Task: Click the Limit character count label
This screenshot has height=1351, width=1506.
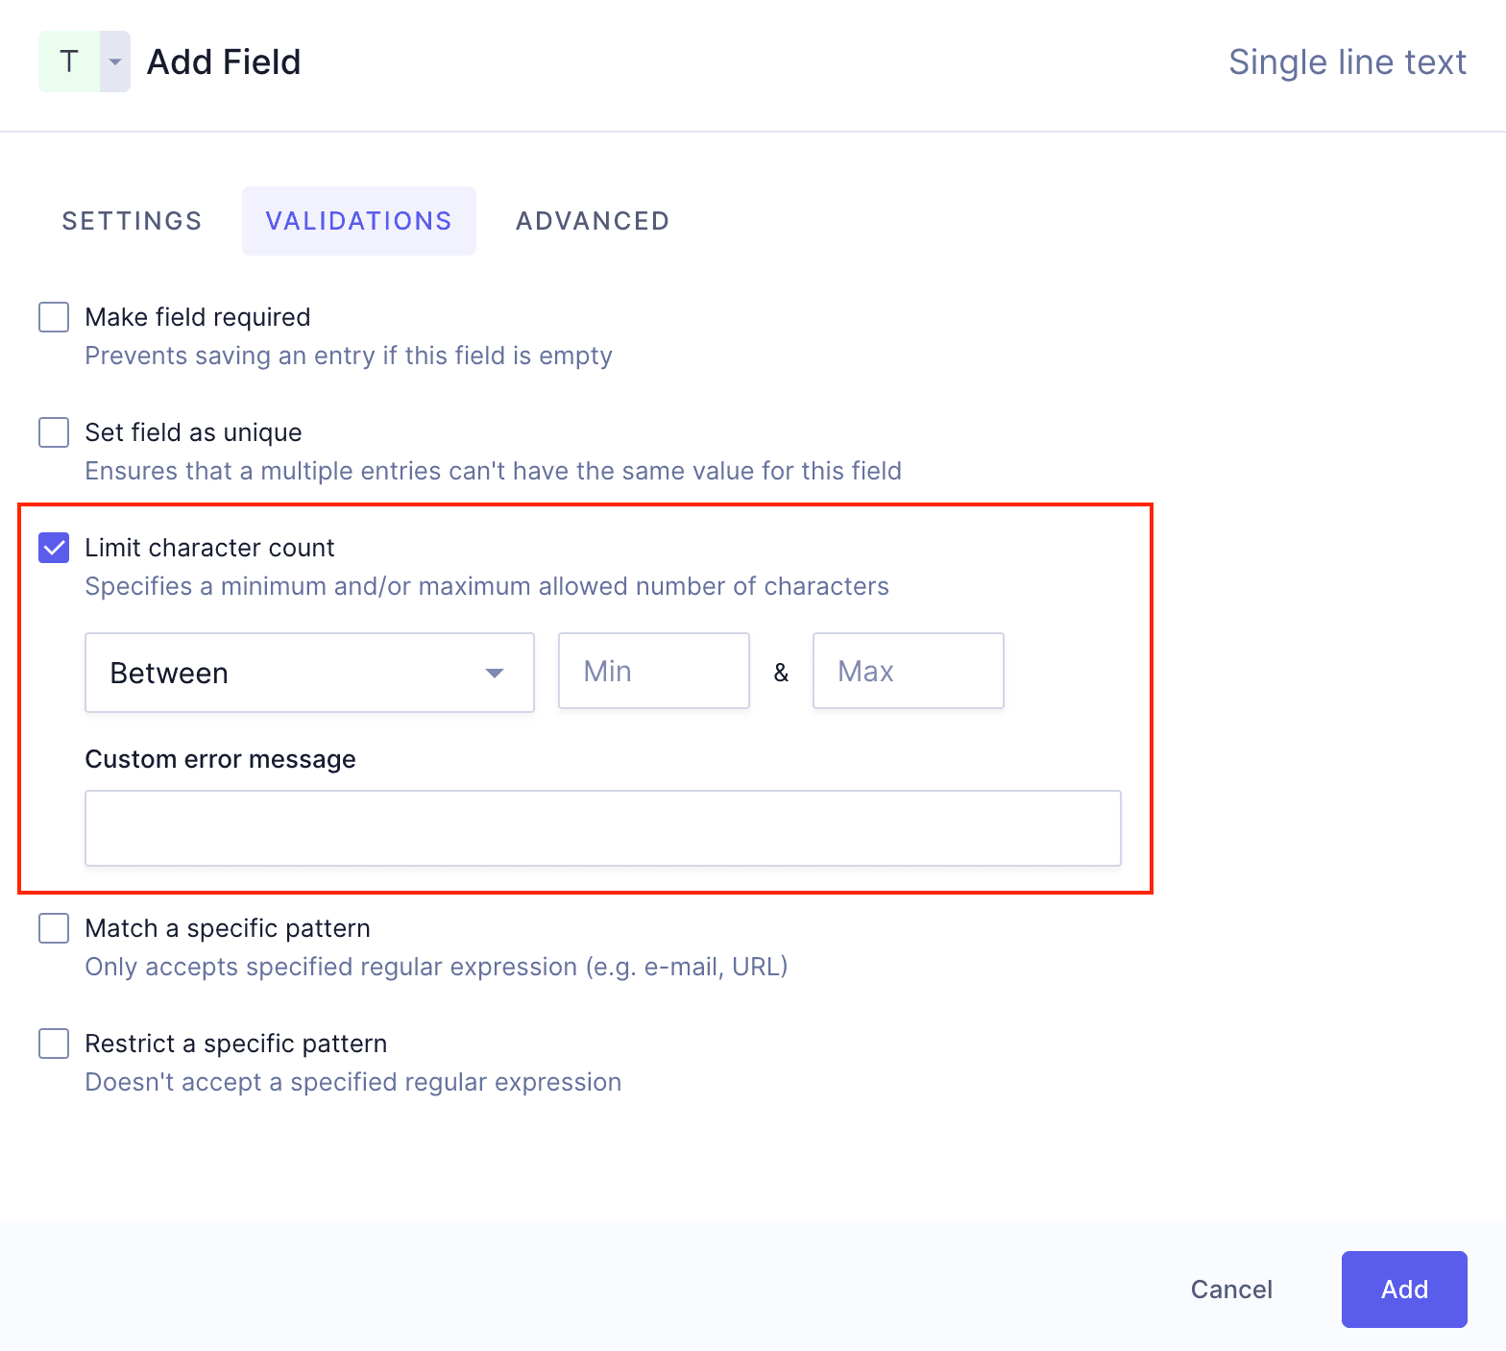Action: click(209, 548)
